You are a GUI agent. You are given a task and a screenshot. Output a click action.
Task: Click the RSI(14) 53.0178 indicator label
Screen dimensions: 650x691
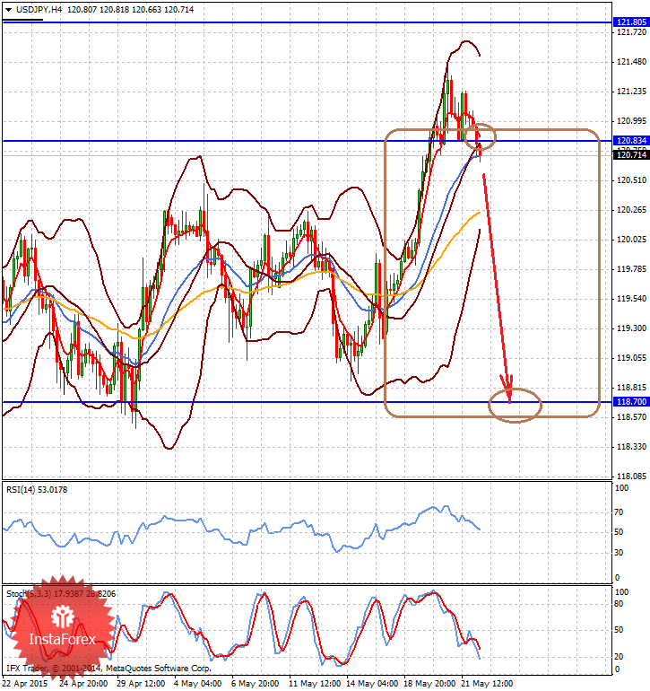pos(37,490)
